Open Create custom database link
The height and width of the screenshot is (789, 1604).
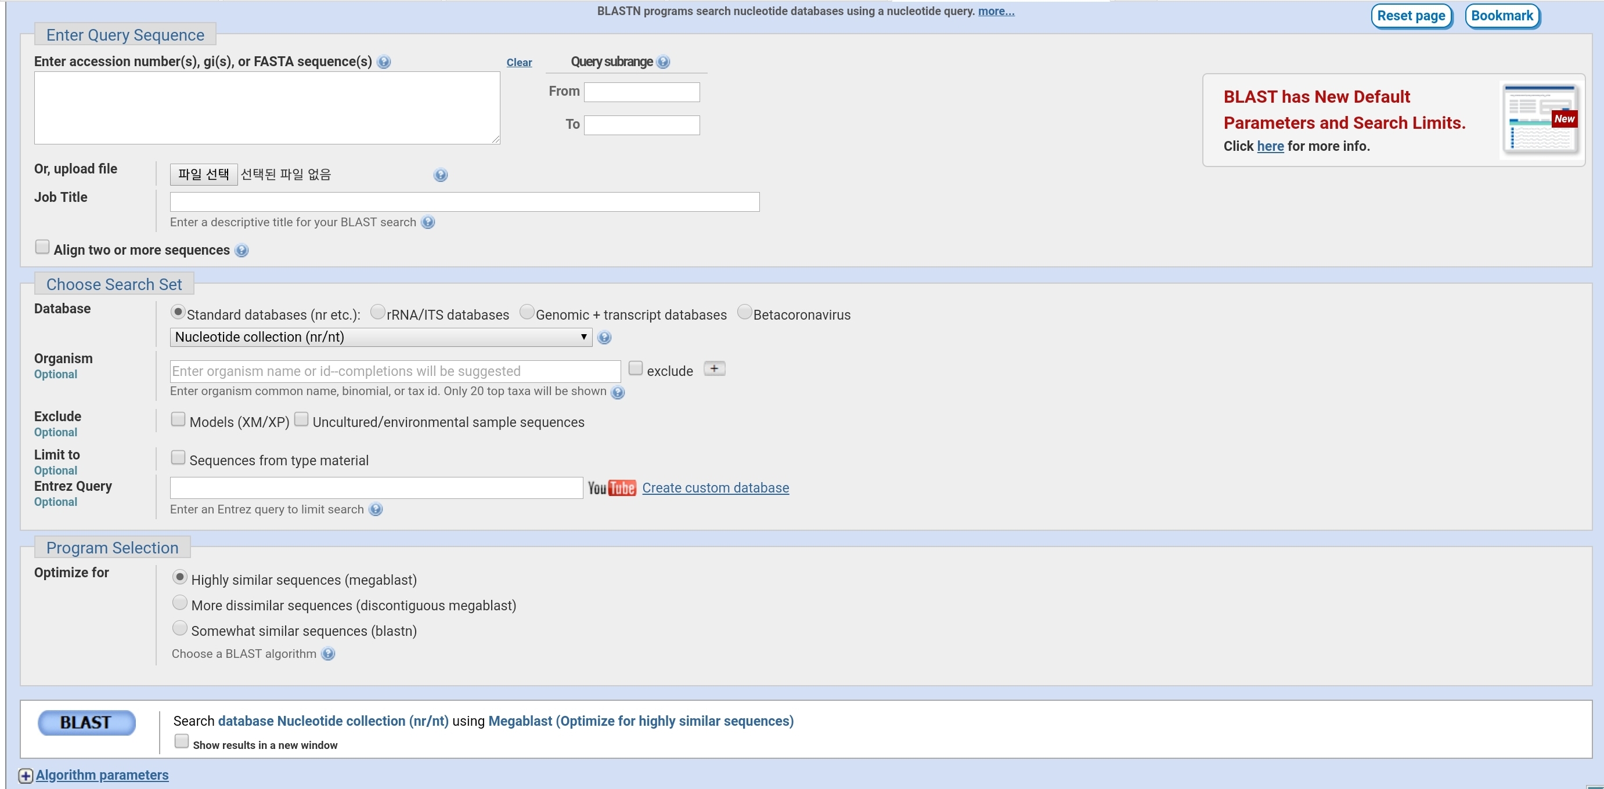click(715, 488)
